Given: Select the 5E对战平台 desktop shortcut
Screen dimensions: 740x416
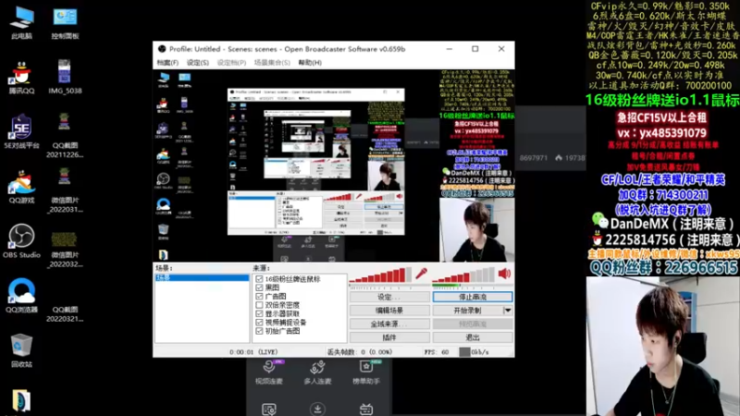Looking at the screenshot, I should coord(21,131).
